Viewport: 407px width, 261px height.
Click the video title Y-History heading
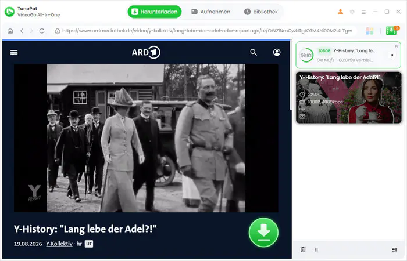pyautogui.click(x=85, y=229)
